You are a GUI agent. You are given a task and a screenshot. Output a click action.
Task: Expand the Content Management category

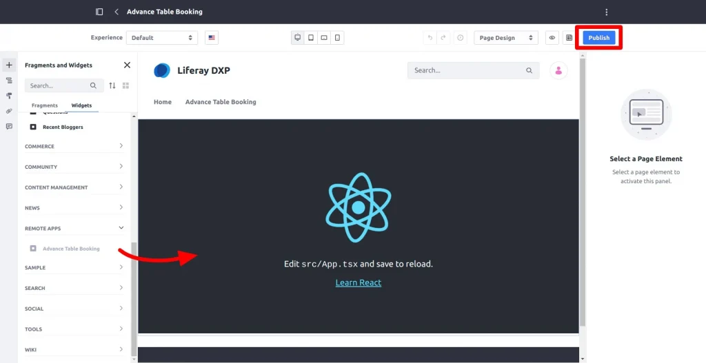tap(74, 187)
